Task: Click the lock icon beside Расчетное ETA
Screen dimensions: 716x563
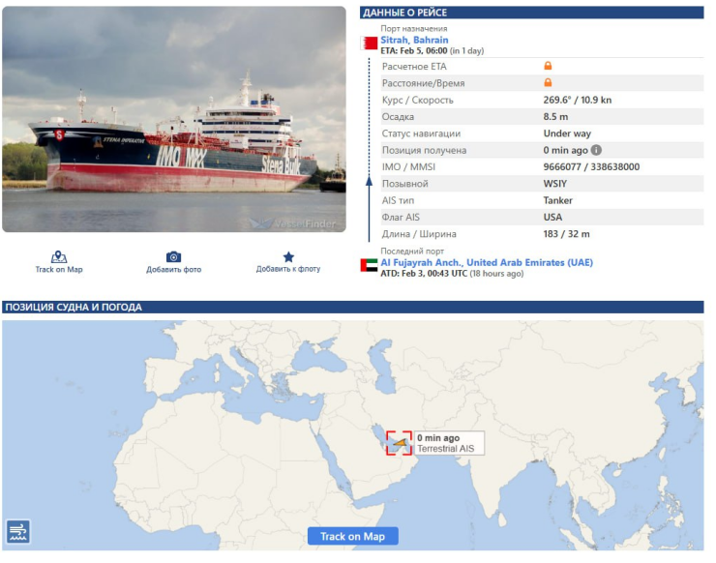Action: pyautogui.click(x=548, y=66)
